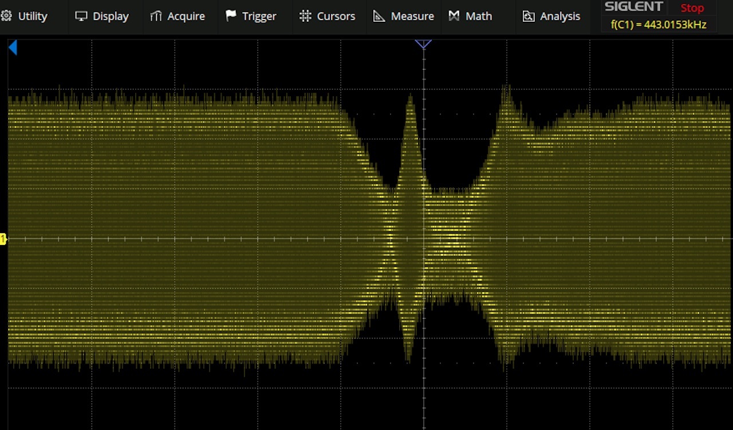The width and height of the screenshot is (733, 430).
Task: Select the blue trigger position marker at top
Action: click(x=423, y=44)
